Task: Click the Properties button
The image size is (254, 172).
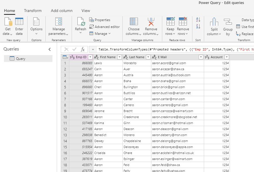Action: point(99,20)
